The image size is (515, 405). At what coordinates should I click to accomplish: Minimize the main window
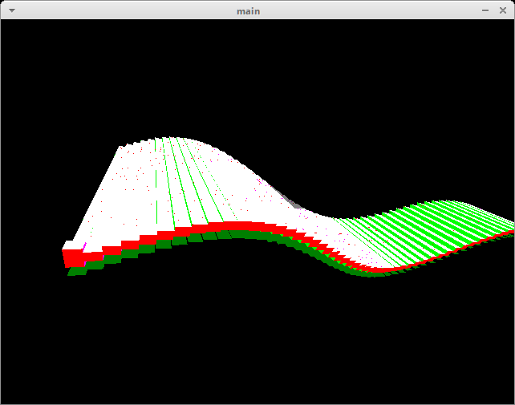485,10
